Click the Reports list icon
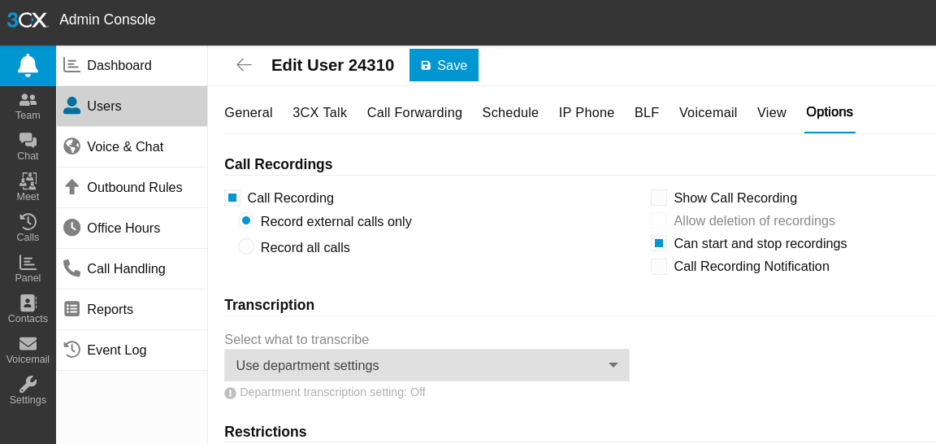 [71, 309]
